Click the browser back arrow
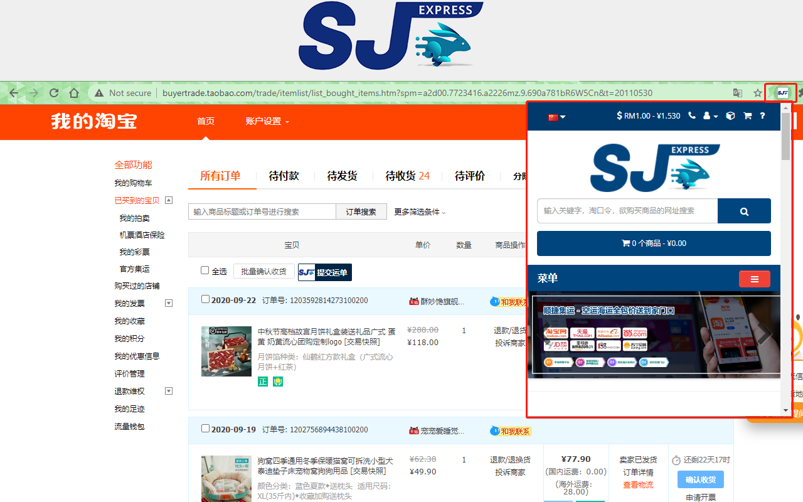Viewport: 803px width, 502px height. click(x=14, y=93)
